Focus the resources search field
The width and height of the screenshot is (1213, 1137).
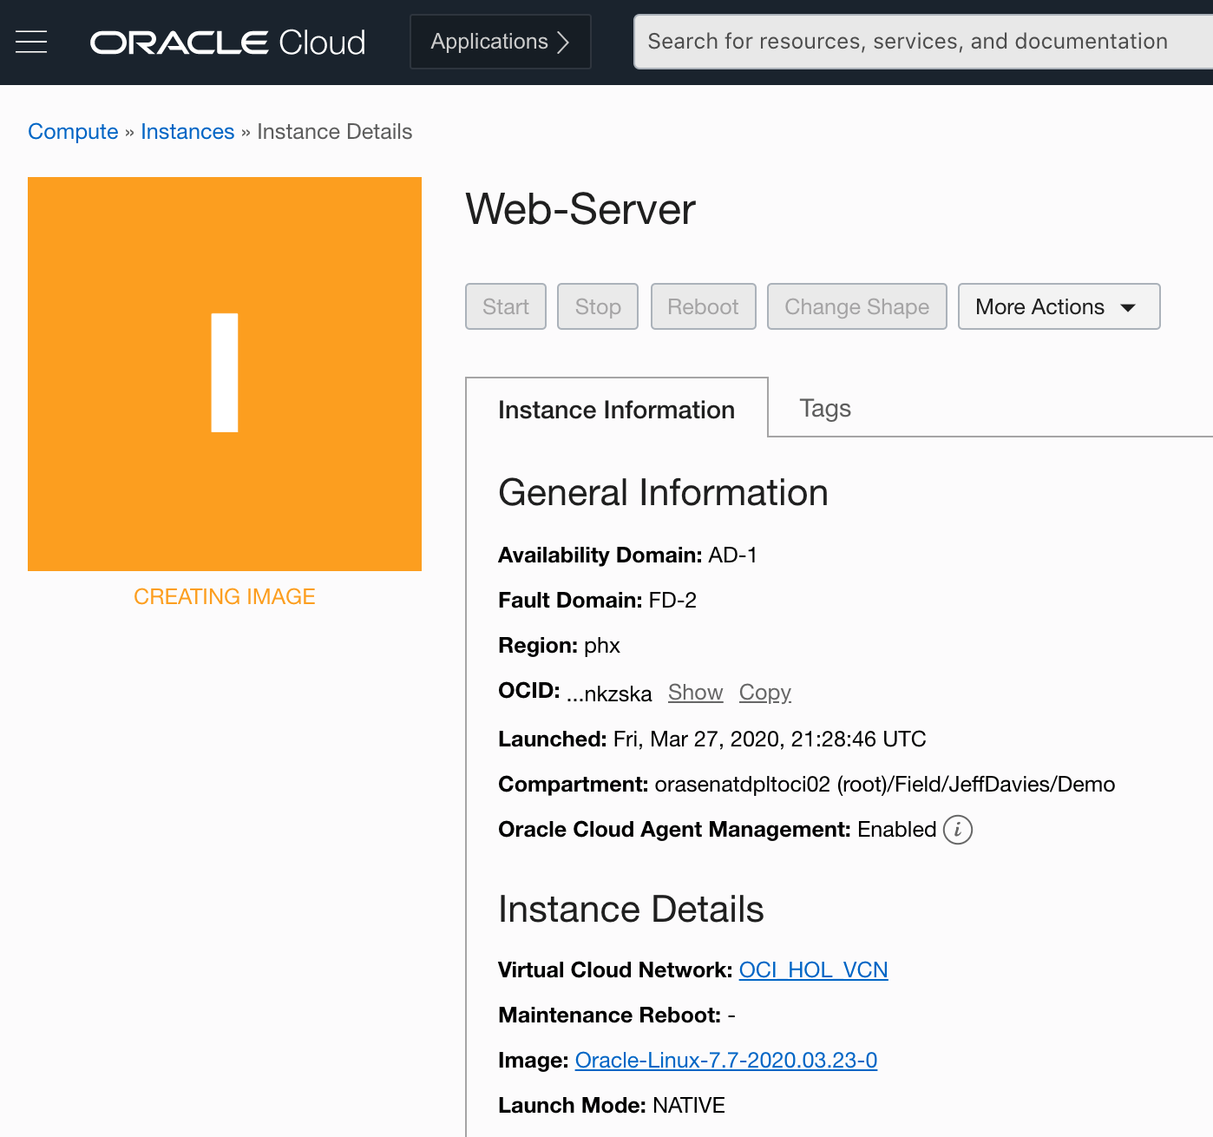(923, 42)
